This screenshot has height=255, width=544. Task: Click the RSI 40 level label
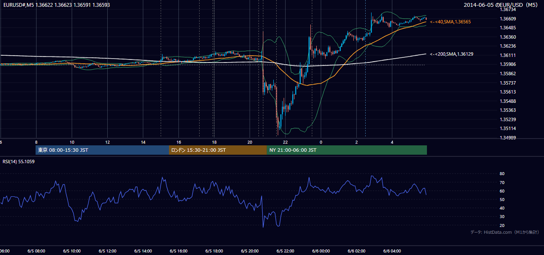click(x=502, y=208)
